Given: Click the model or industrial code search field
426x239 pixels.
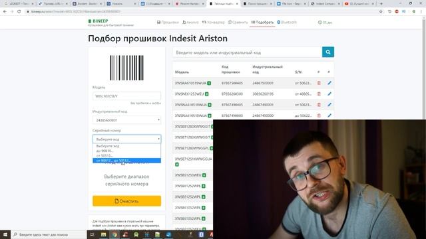Looking at the screenshot, I should [247, 52].
